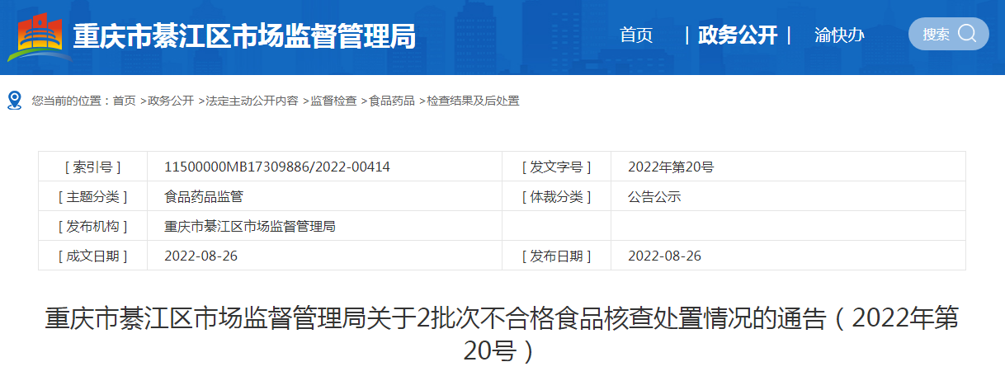The image size is (1005, 376).
Task: Click the article headline about 2批次不合格食品
Action: pyautogui.click(x=502, y=335)
